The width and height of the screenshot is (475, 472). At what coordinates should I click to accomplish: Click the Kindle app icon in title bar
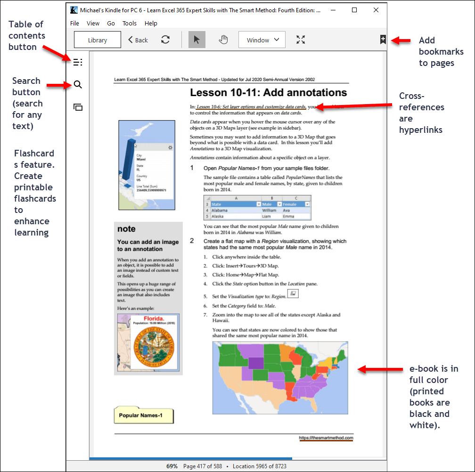[x=74, y=10]
